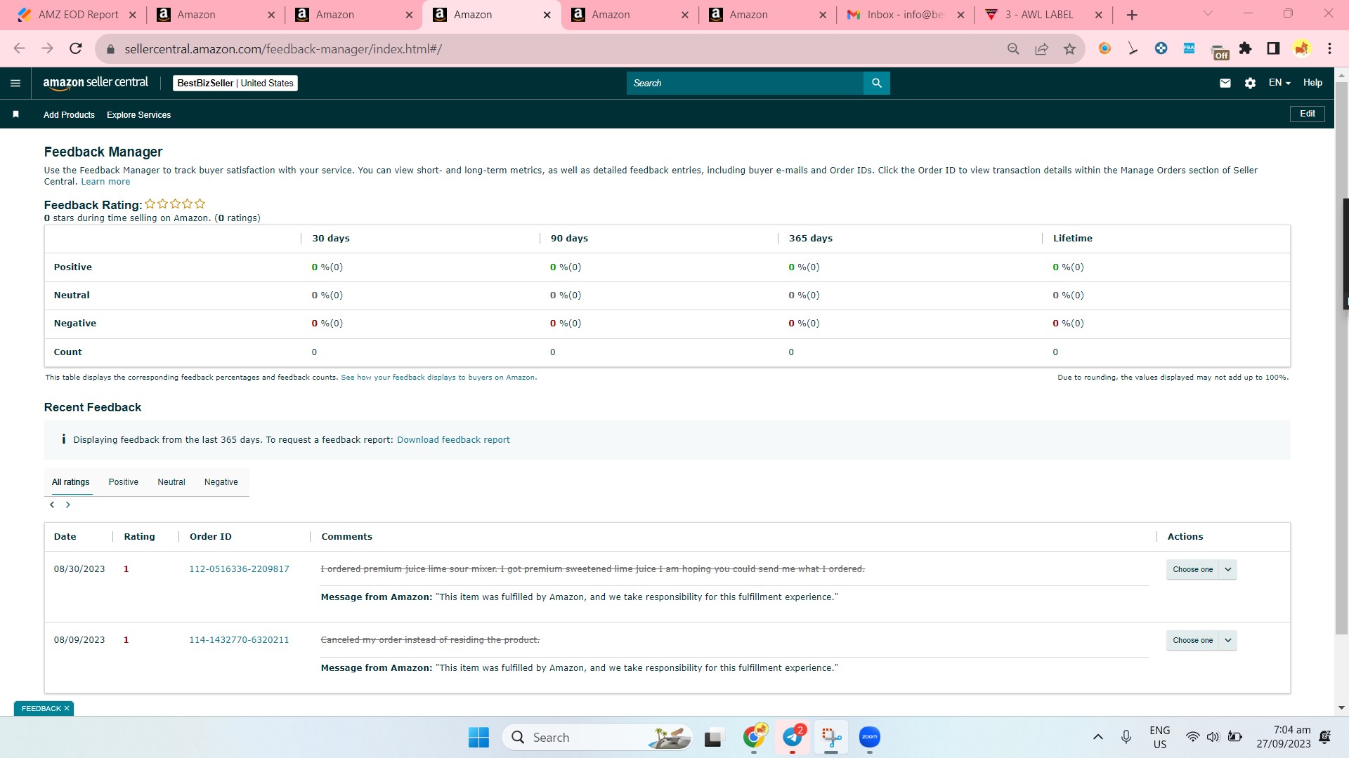Toggle the browser side panel icon
Screen dimensions: 1349x758
coord(1273,48)
